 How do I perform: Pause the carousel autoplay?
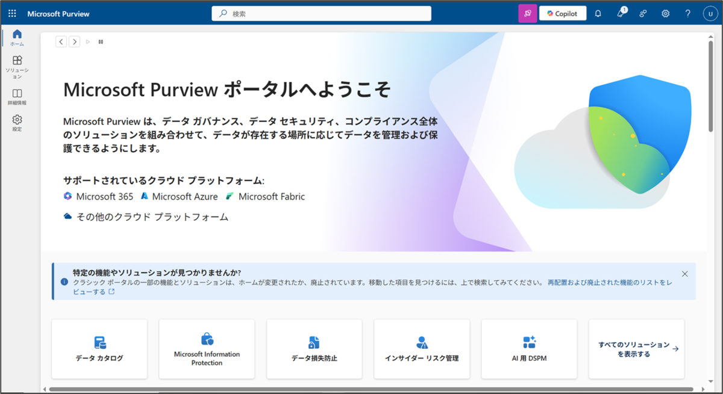[101, 42]
